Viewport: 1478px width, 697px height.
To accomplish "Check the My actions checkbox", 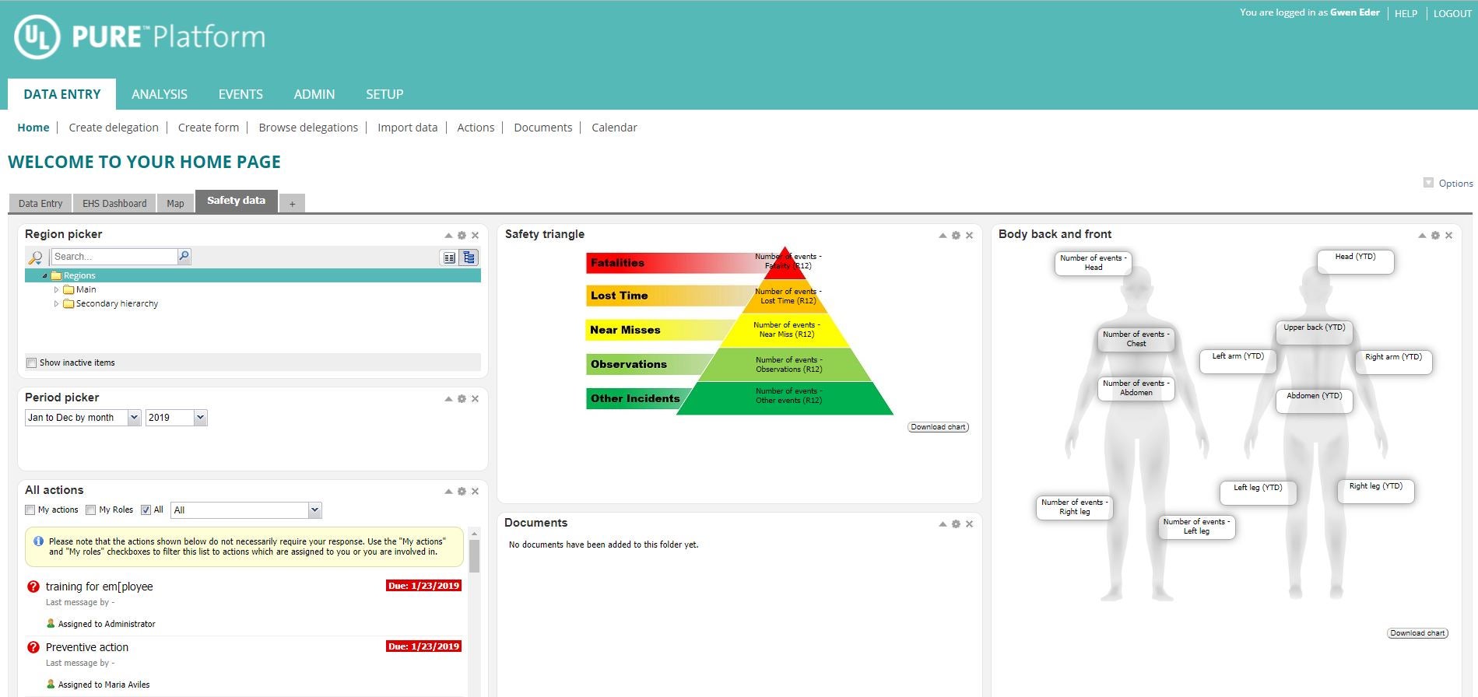I will pyautogui.click(x=30, y=510).
